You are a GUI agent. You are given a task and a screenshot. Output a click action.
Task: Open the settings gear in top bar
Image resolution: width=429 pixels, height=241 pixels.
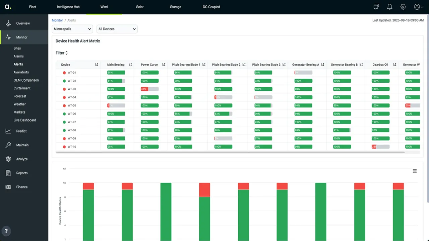coord(403,7)
